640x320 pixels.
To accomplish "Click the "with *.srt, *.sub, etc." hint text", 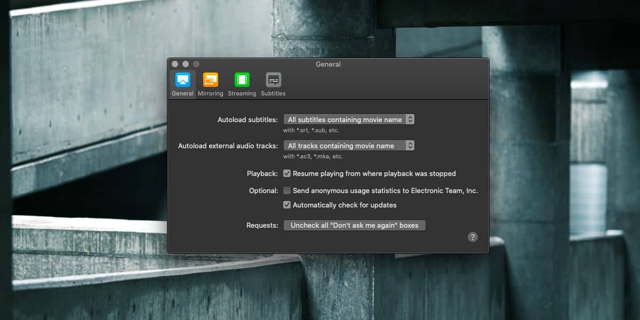I will pyautogui.click(x=311, y=130).
